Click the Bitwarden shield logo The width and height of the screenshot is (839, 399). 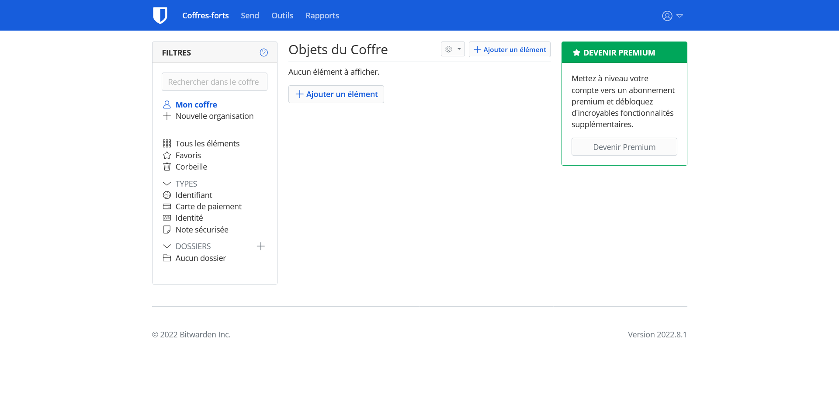tap(160, 15)
